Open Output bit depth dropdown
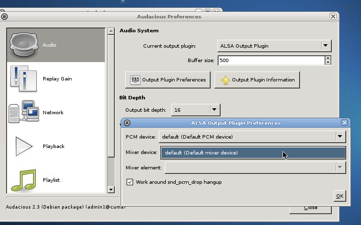 (196, 110)
